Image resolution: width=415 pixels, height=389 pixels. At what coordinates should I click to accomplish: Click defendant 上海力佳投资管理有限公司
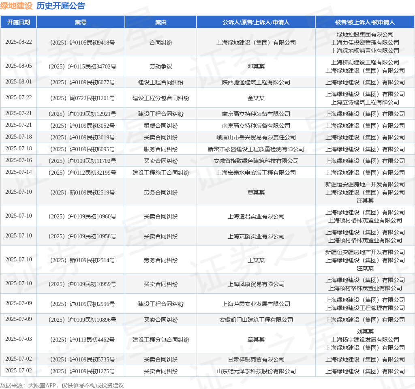coord(365,43)
